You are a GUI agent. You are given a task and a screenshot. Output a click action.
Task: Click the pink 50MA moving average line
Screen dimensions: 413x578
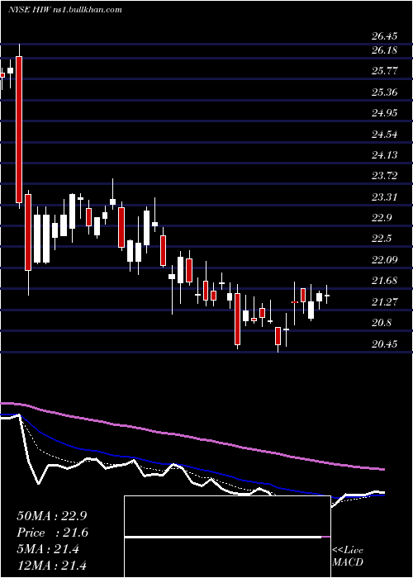[x=192, y=438]
